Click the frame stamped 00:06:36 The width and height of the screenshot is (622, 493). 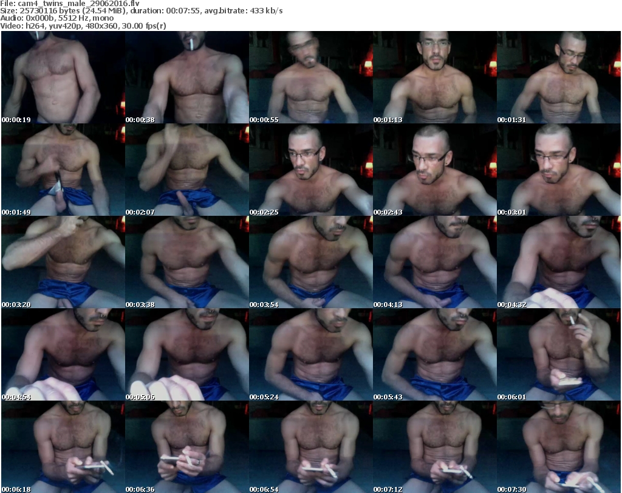[187, 447]
